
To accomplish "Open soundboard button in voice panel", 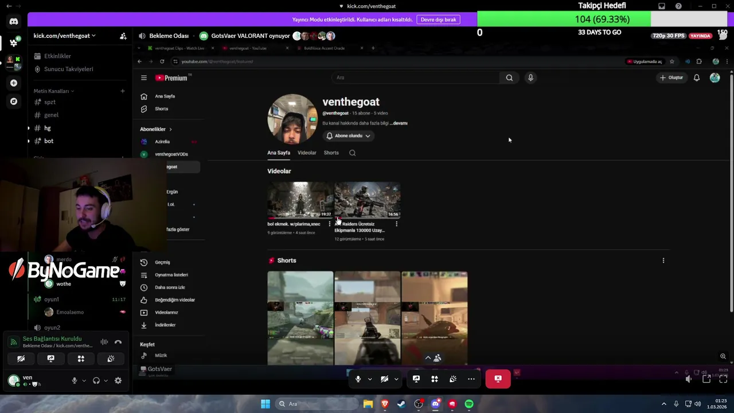I will [111, 359].
